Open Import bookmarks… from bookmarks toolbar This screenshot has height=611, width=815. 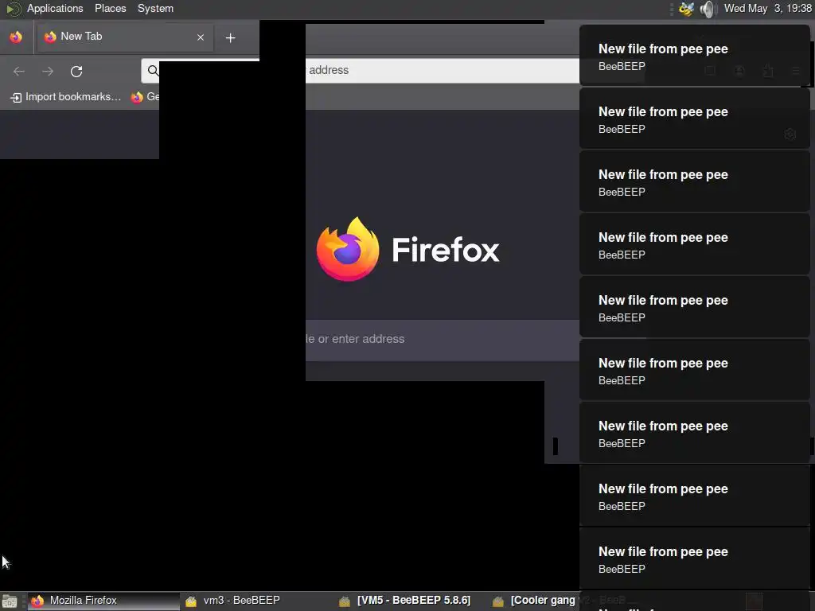coord(66,96)
